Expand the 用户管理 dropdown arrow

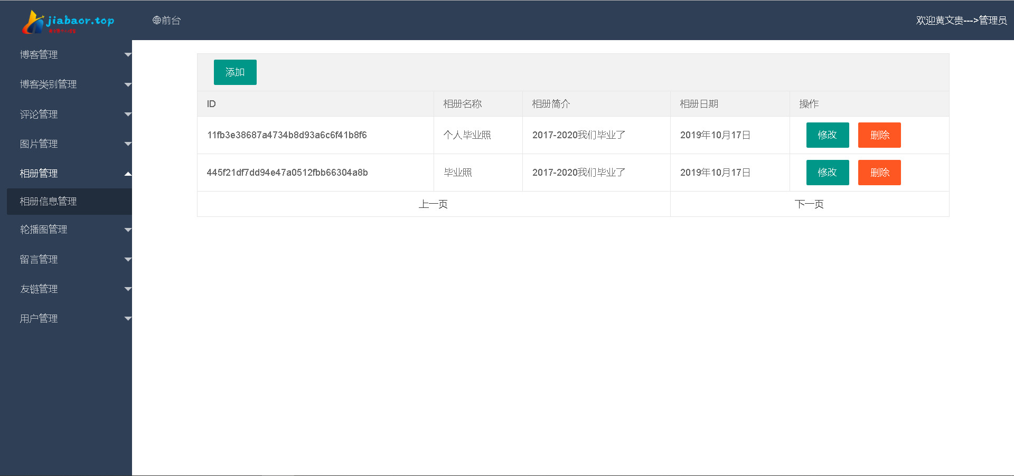tap(128, 318)
